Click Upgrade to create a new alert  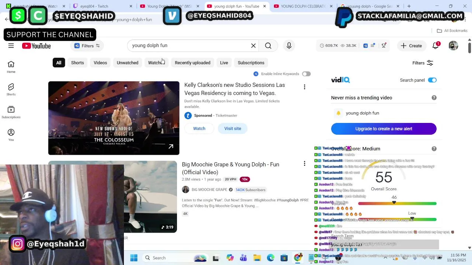pyautogui.click(x=384, y=129)
